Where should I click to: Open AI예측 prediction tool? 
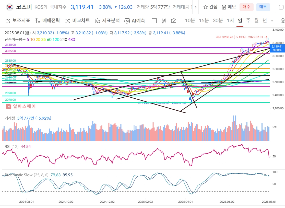[x=135, y=20]
